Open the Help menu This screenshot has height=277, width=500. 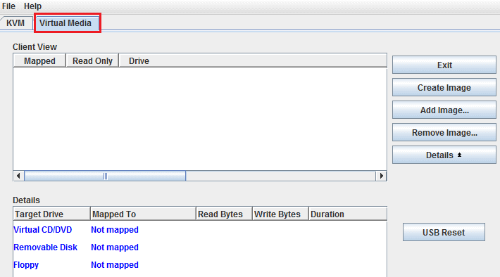click(32, 6)
